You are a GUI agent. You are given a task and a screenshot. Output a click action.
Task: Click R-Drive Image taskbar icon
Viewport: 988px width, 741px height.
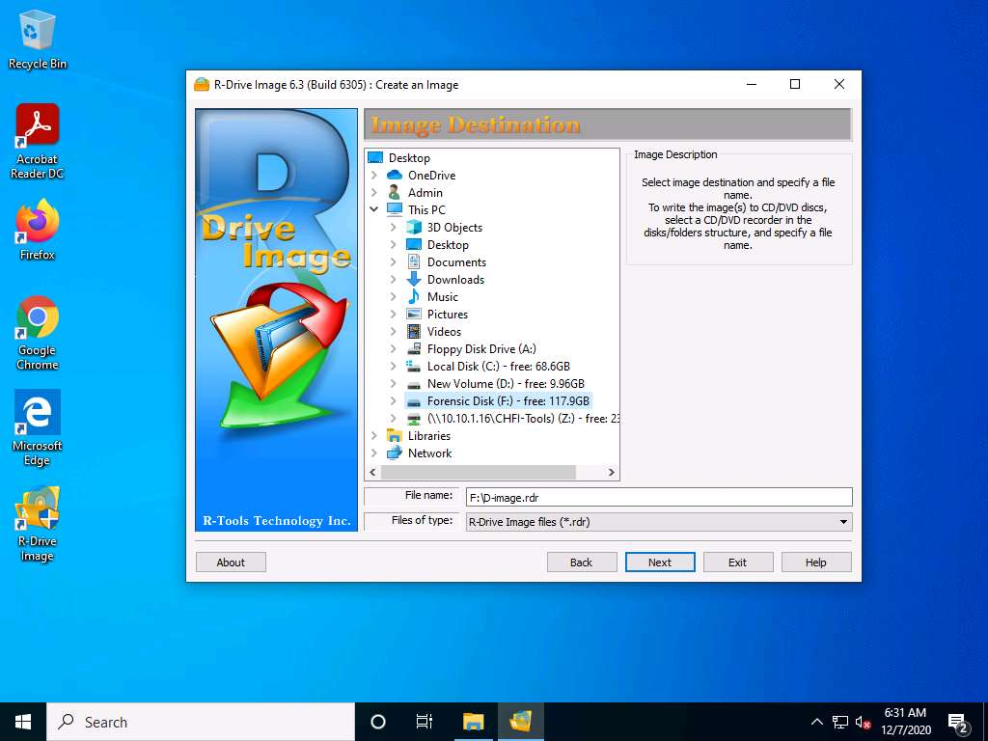520,722
